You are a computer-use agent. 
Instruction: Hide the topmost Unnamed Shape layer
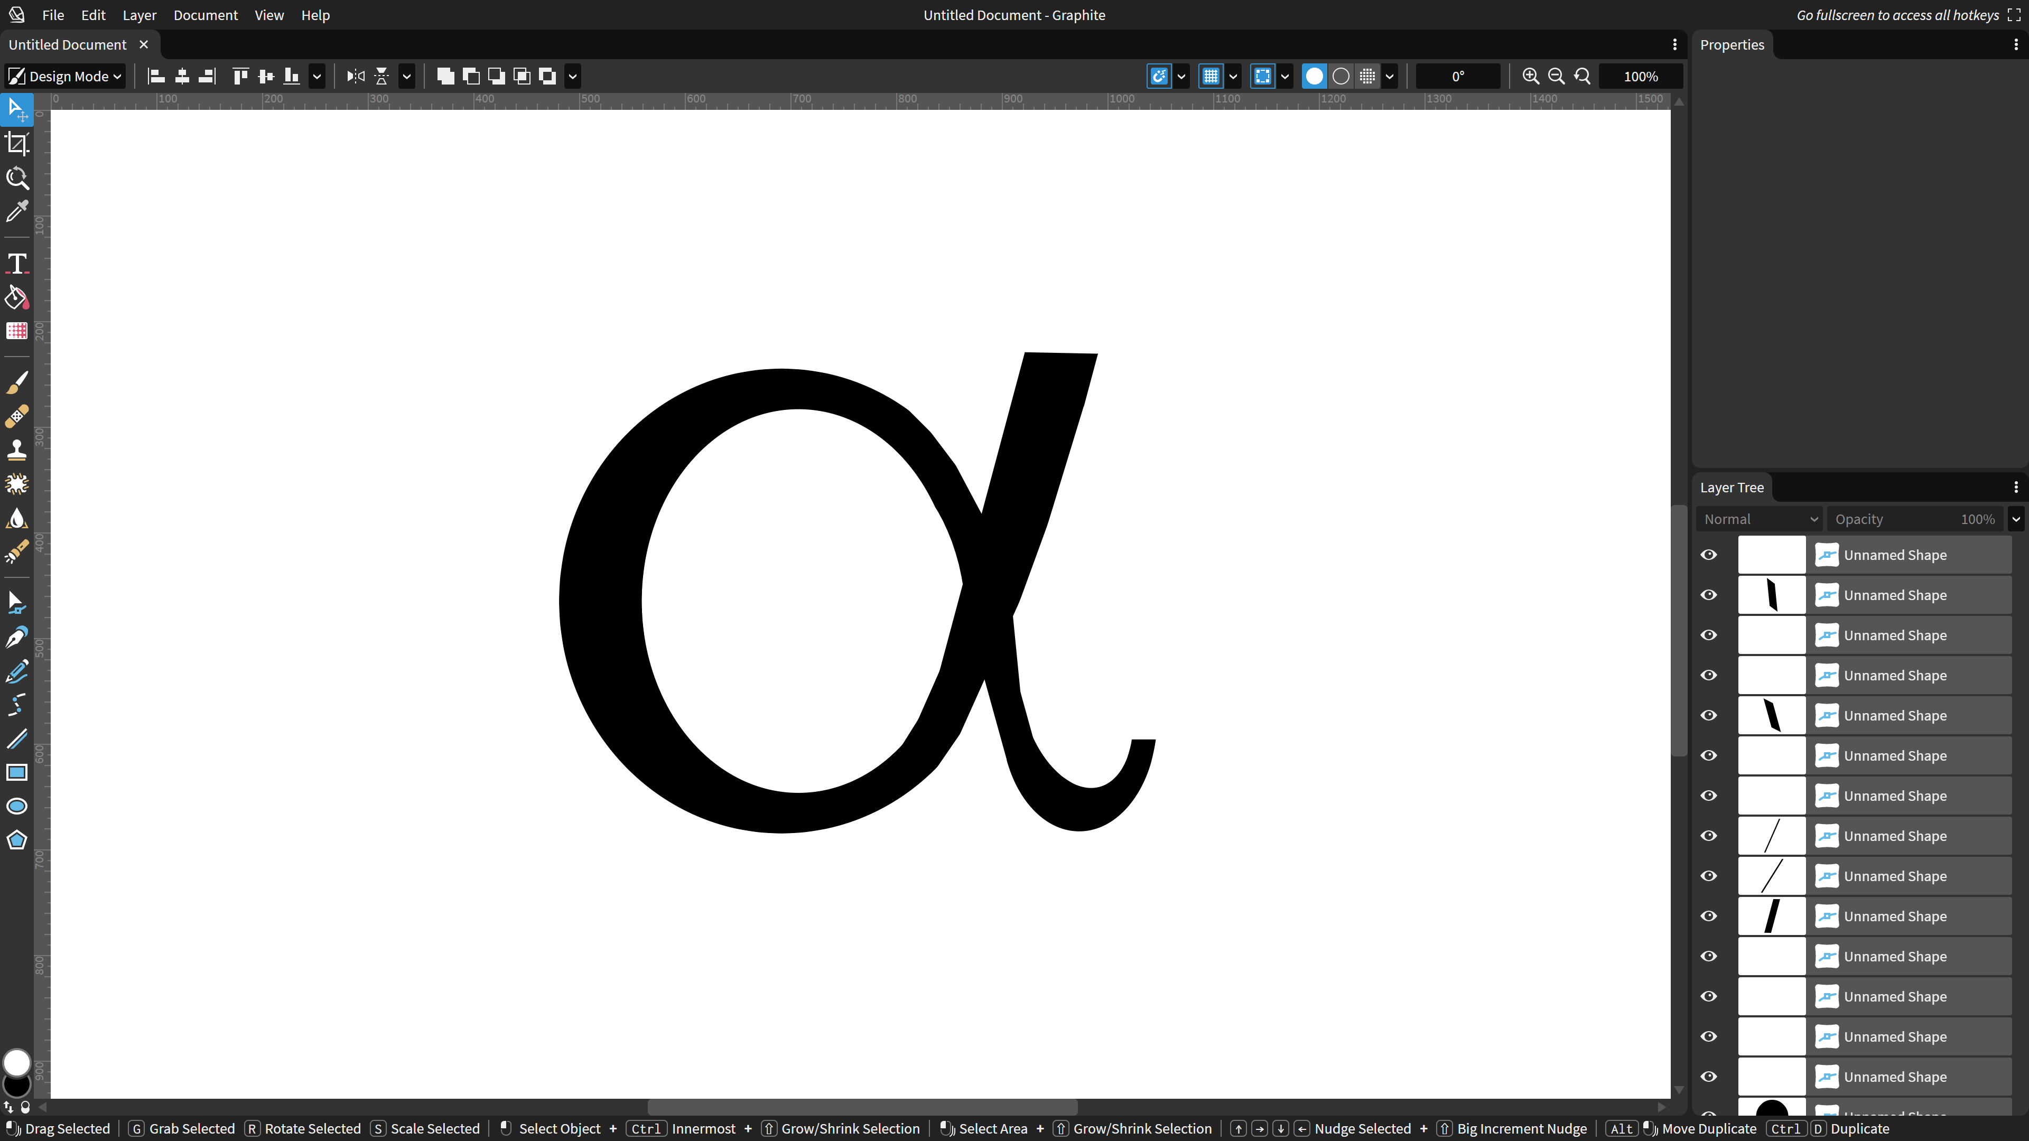point(1708,555)
